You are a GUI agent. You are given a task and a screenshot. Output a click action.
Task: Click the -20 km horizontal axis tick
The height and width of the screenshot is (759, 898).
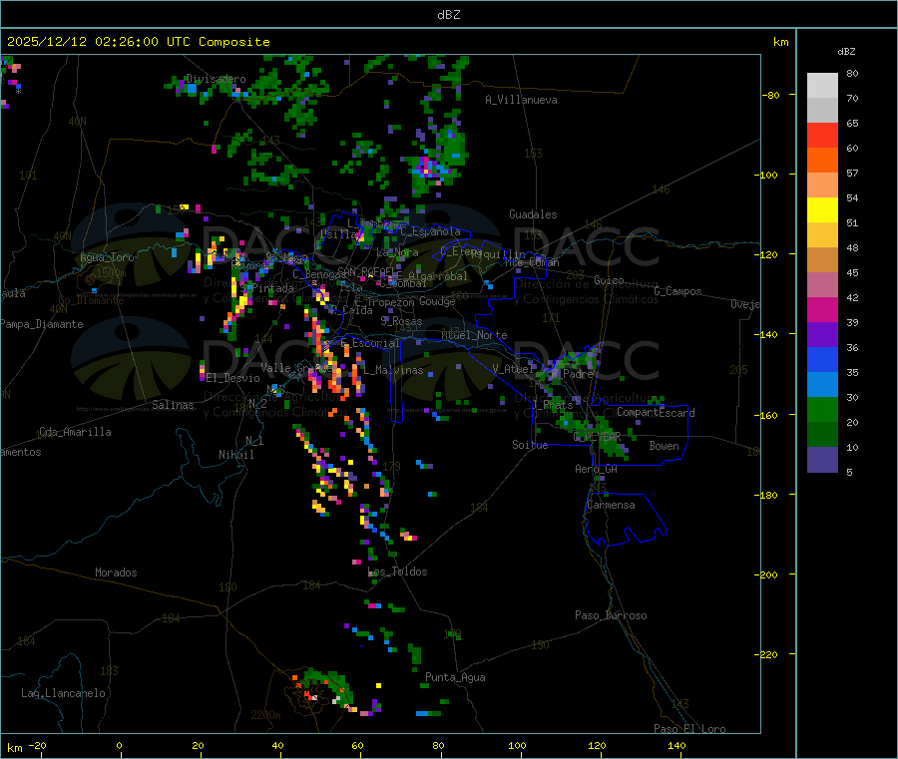click(37, 745)
